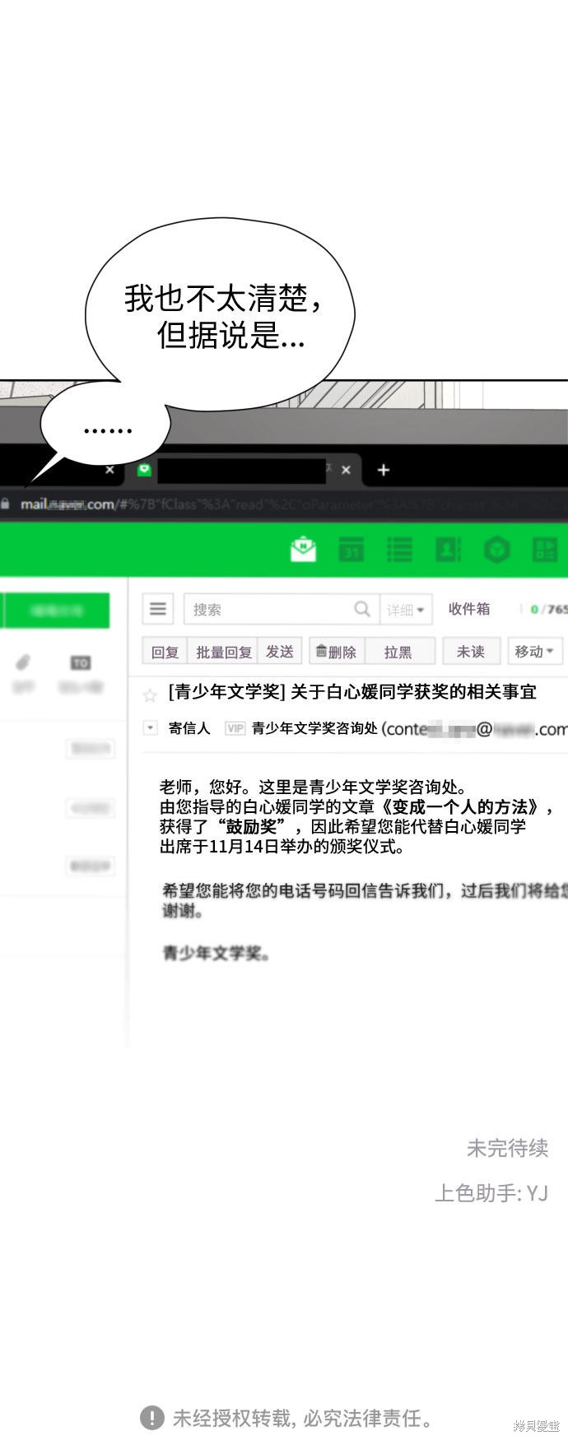Star the 青少年文学奖 email
This screenshot has height=1440, width=568.
pyautogui.click(x=150, y=695)
